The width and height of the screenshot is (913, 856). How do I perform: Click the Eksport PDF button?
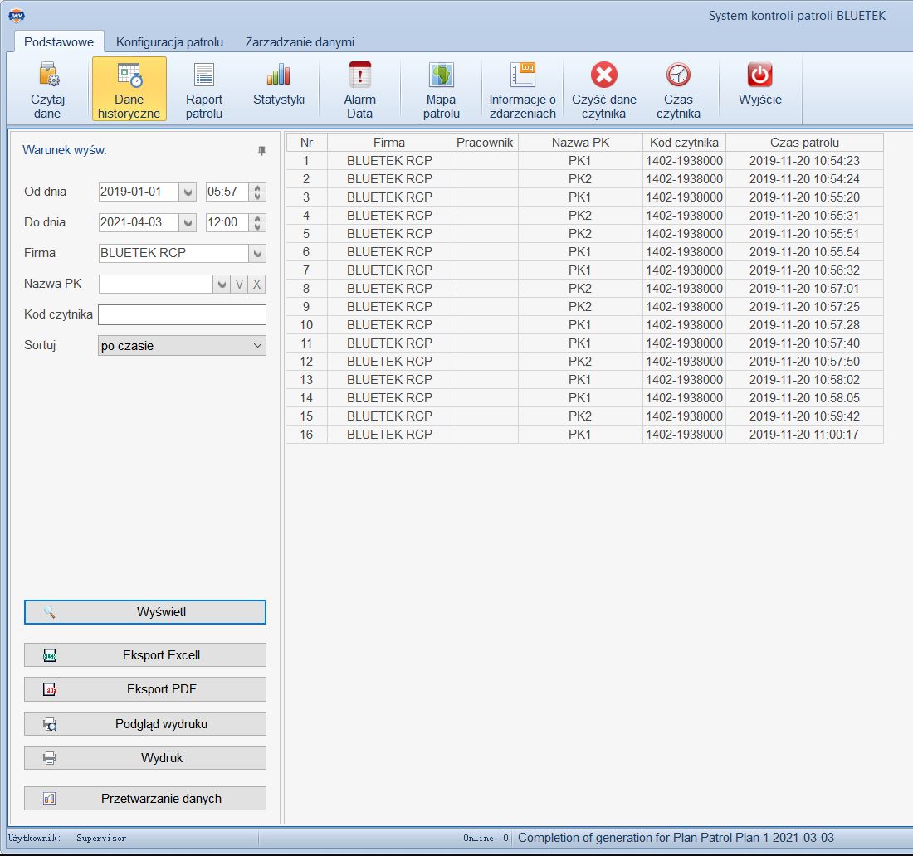coord(145,689)
